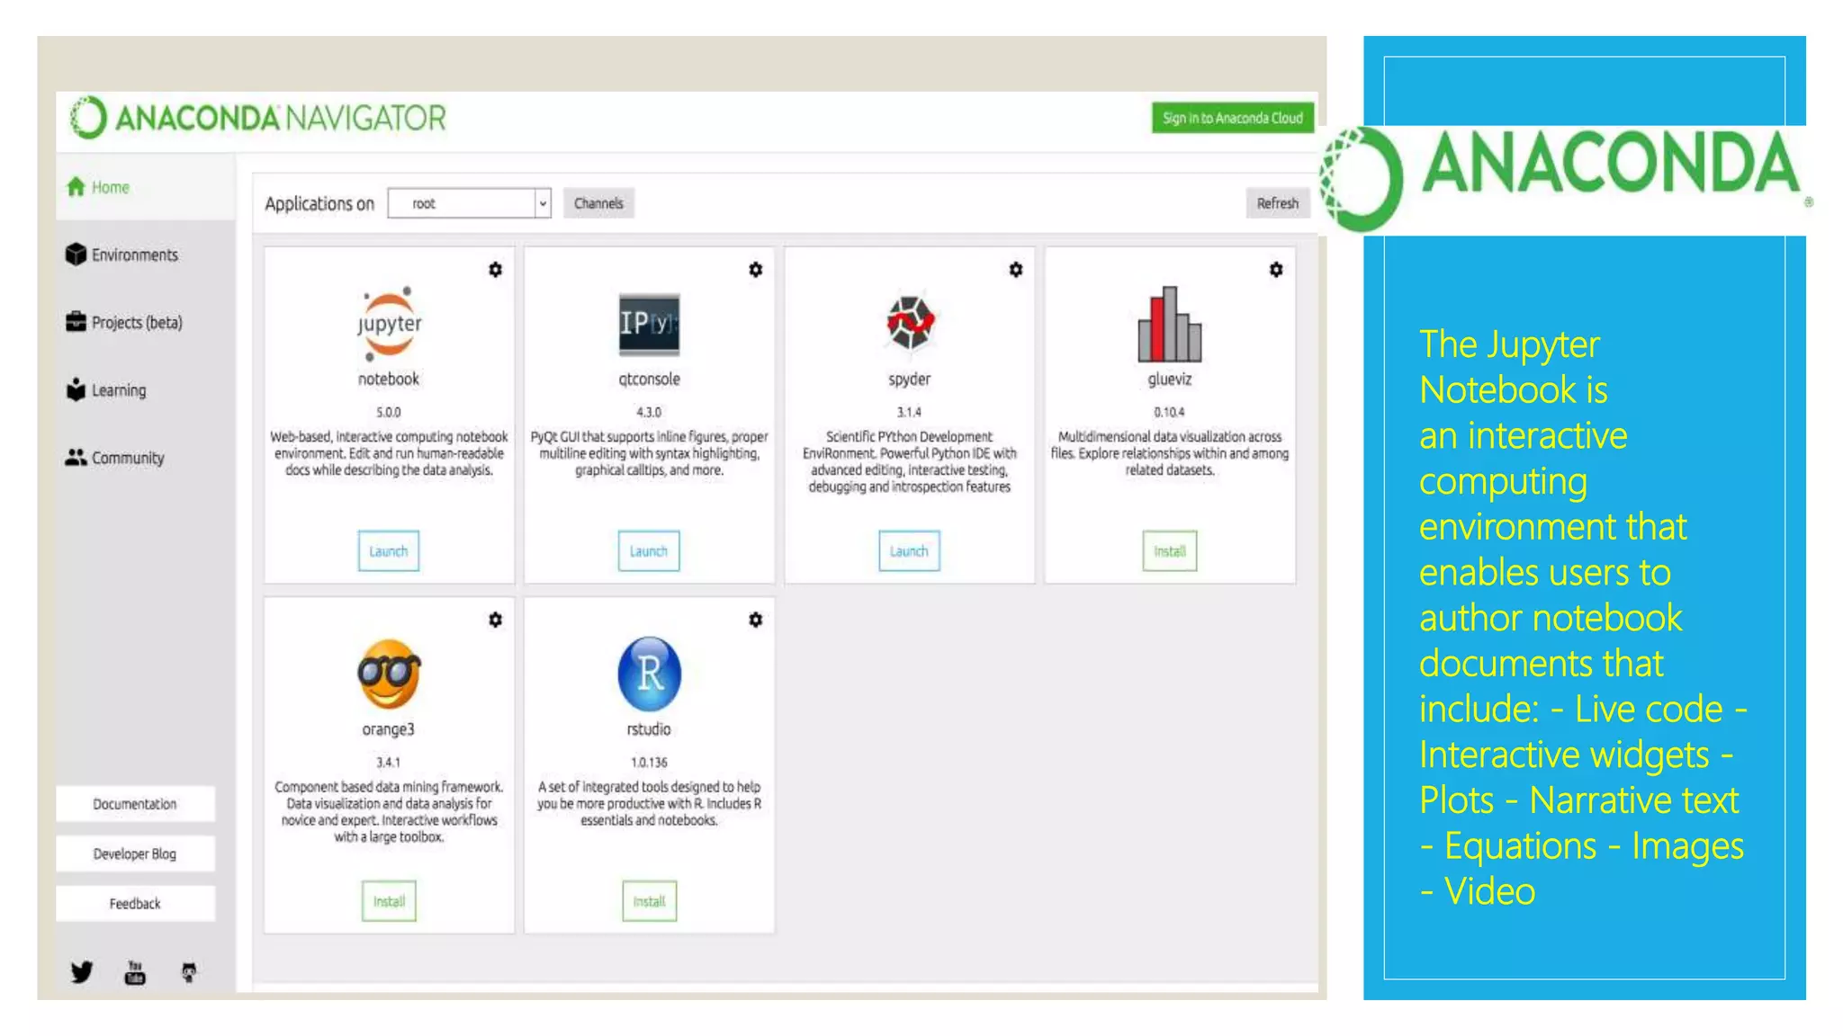Click the 'glueviz' app name
This screenshot has width=1843, height=1036.
point(1170,380)
